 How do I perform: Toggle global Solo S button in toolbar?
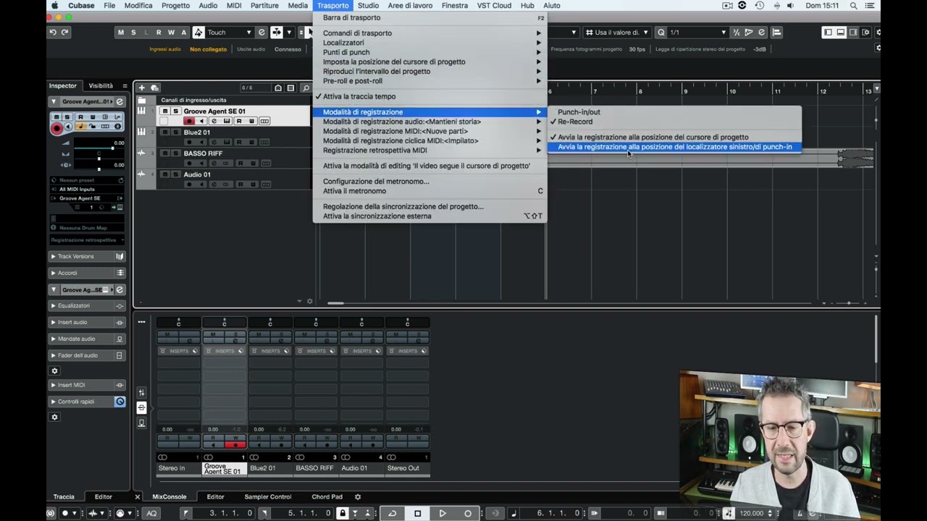pyautogui.click(x=133, y=32)
